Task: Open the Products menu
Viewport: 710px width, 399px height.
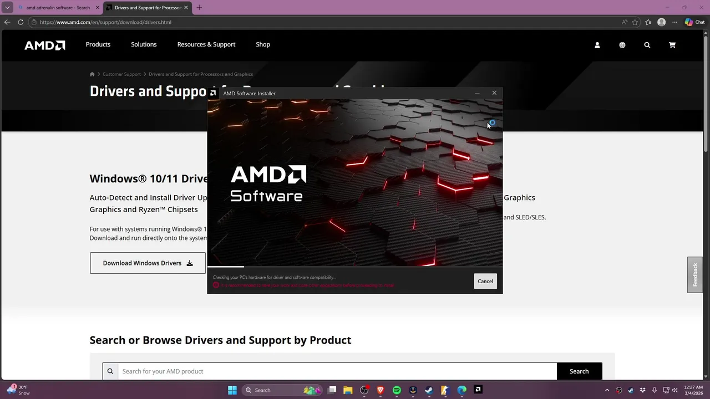Action: pos(98,44)
